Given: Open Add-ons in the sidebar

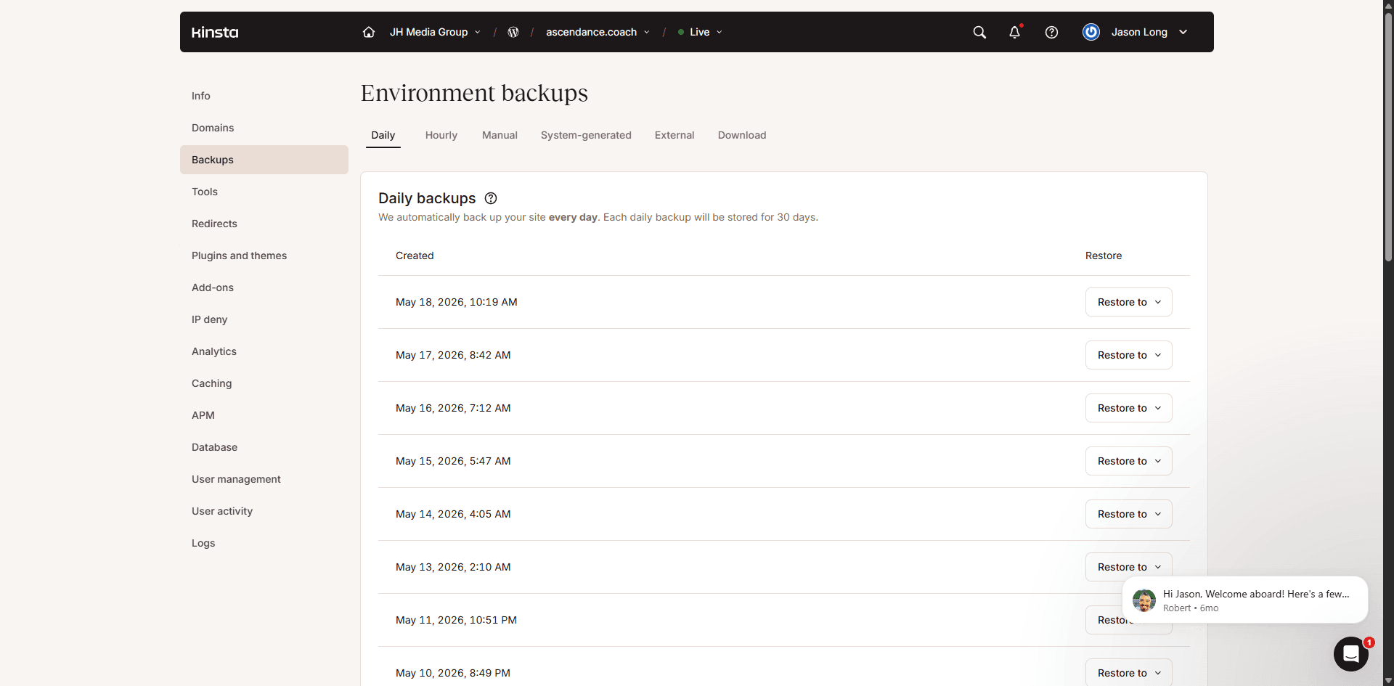Looking at the screenshot, I should [x=264, y=287].
